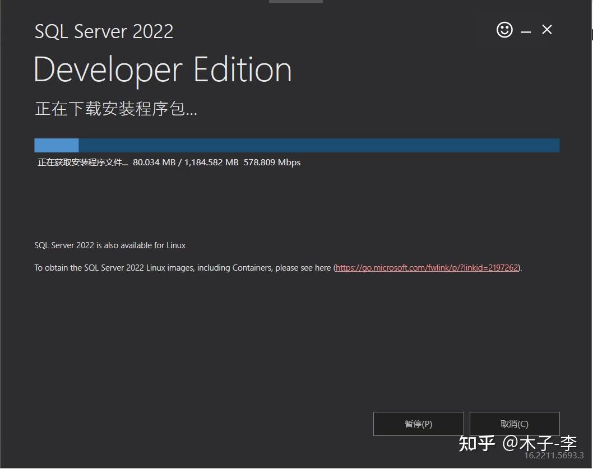The image size is (593, 469).
Task: Click the 578.809 Mbps speed value
Action: pos(272,162)
